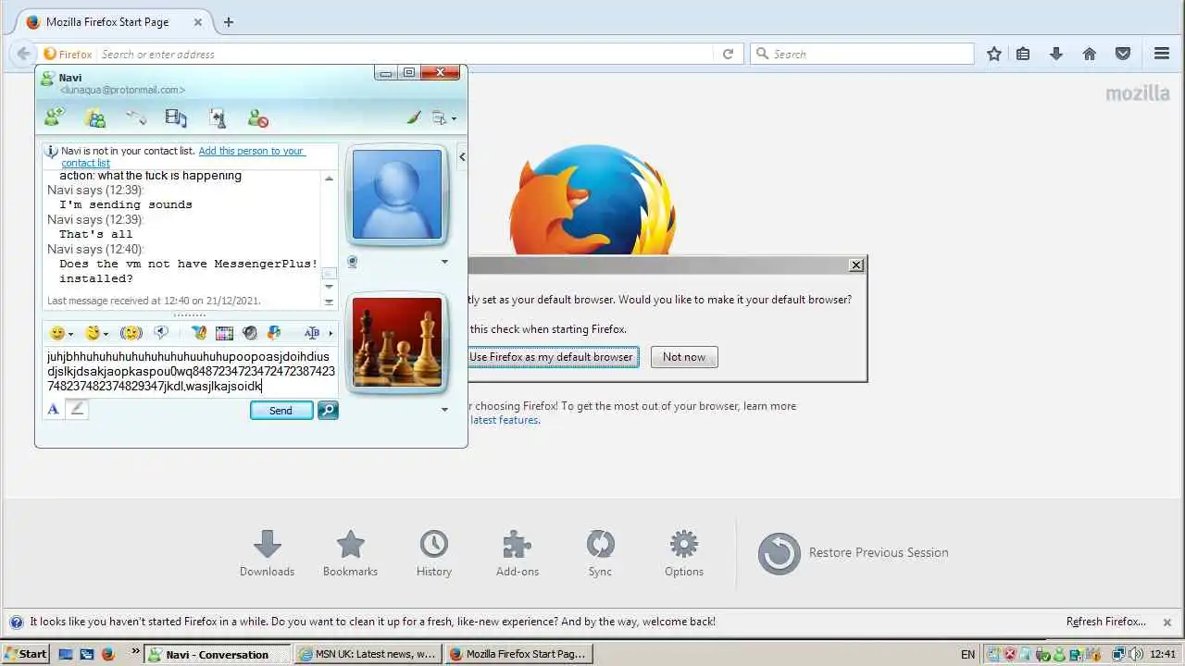Screen dimensions: 1185x666
Task: Click the chess pieces display picture
Action: [397, 342]
